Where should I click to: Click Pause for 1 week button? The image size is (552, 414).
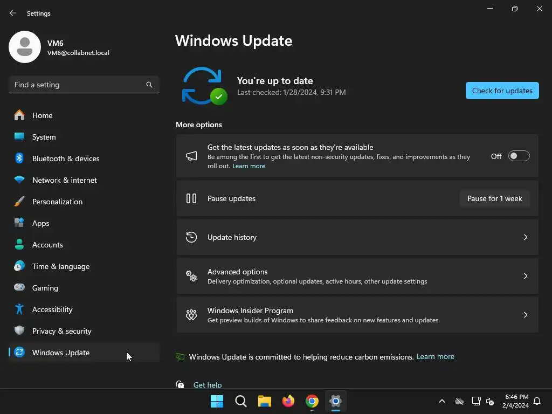[x=495, y=198]
